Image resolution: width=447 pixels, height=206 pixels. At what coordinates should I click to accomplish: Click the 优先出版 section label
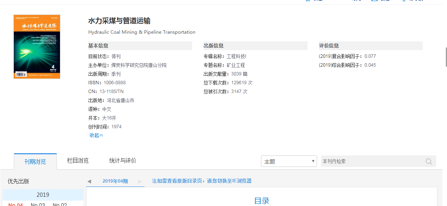tap(18, 181)
